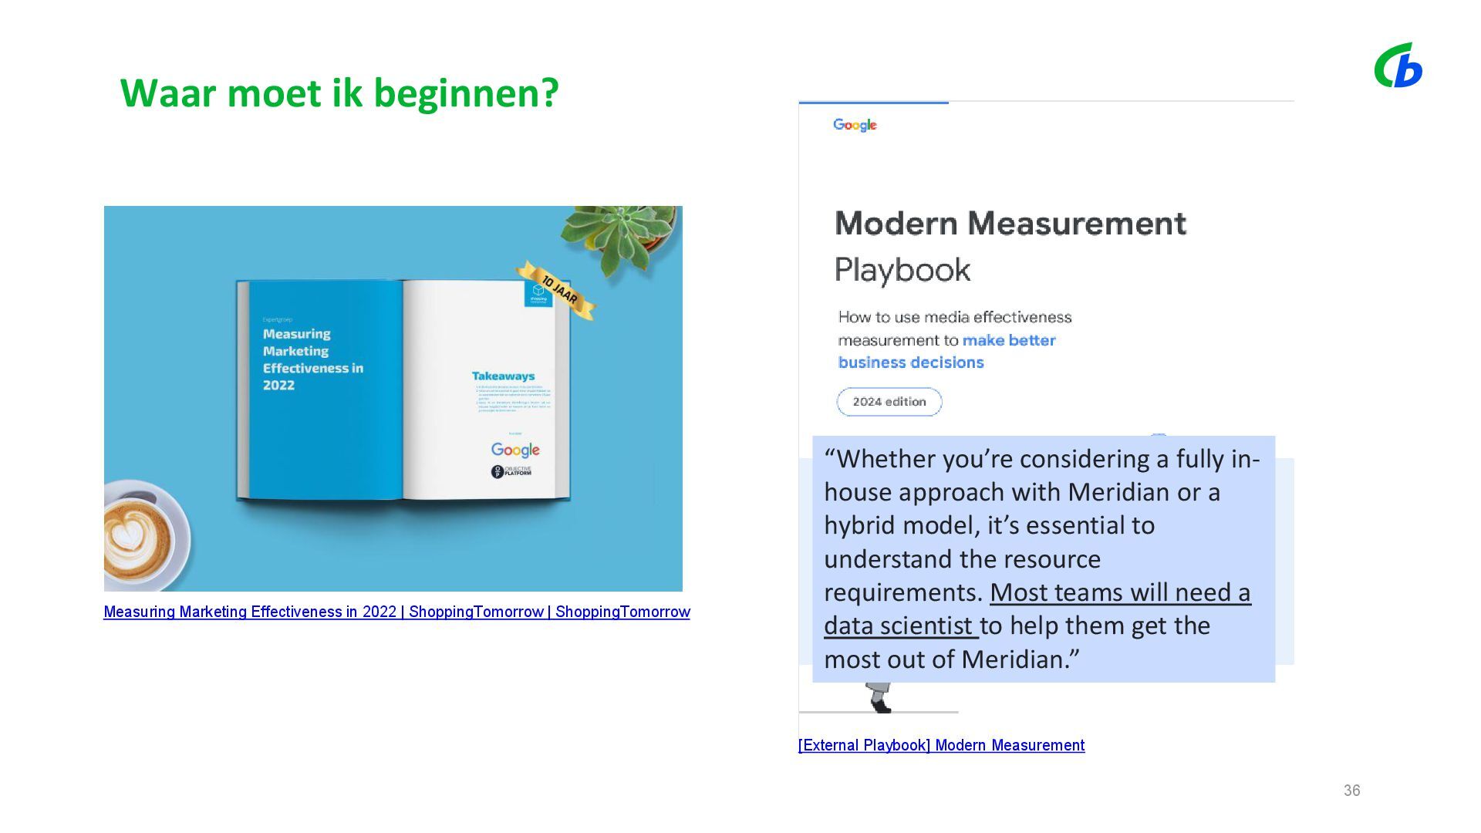Click the Objective Platform logo on the book
Screen dimensions: 1481x833
pos(511,472)
